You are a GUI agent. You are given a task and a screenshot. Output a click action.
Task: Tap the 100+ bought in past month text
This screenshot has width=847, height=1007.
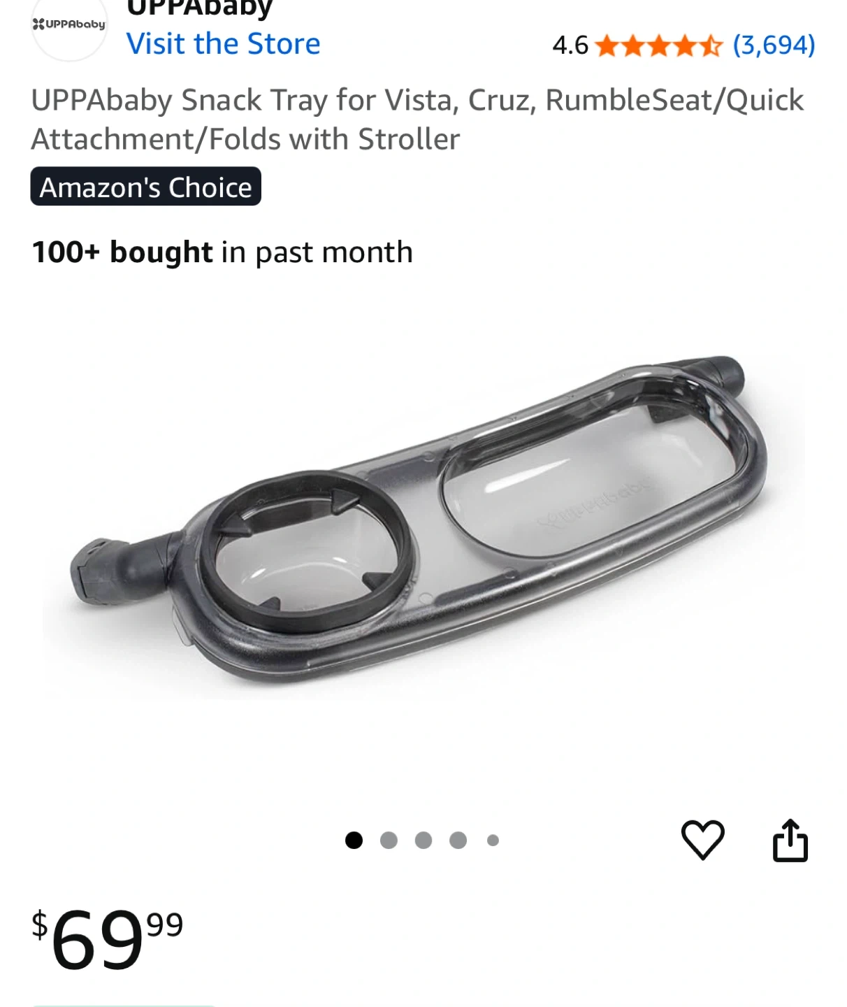[x=222, y=252]
